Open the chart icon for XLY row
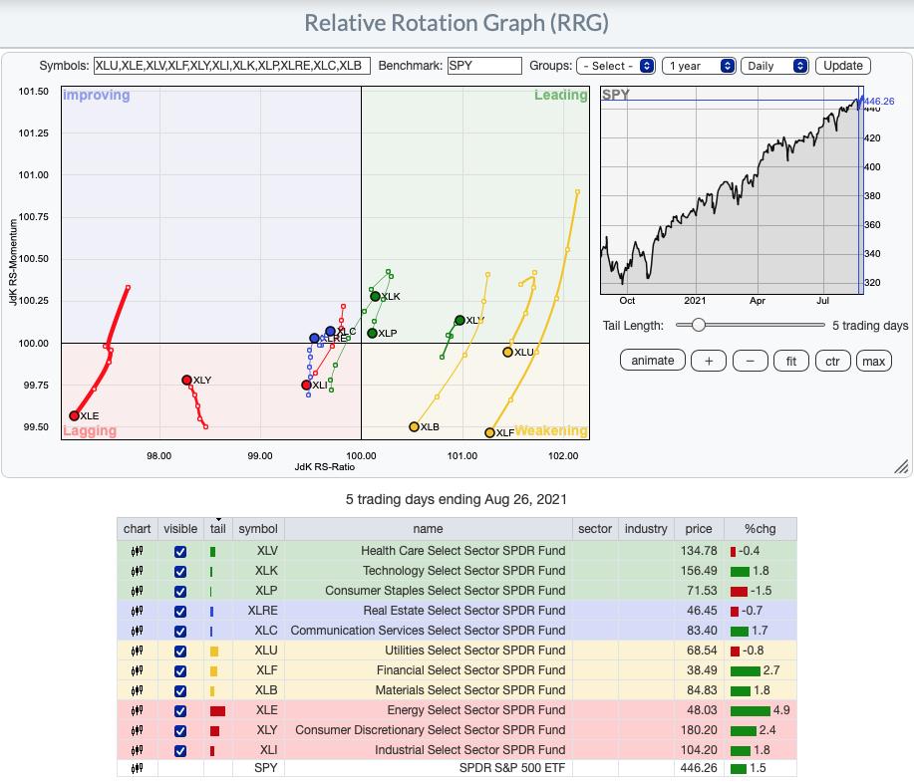Screen dimensions: 914x783 pos(137,730)
